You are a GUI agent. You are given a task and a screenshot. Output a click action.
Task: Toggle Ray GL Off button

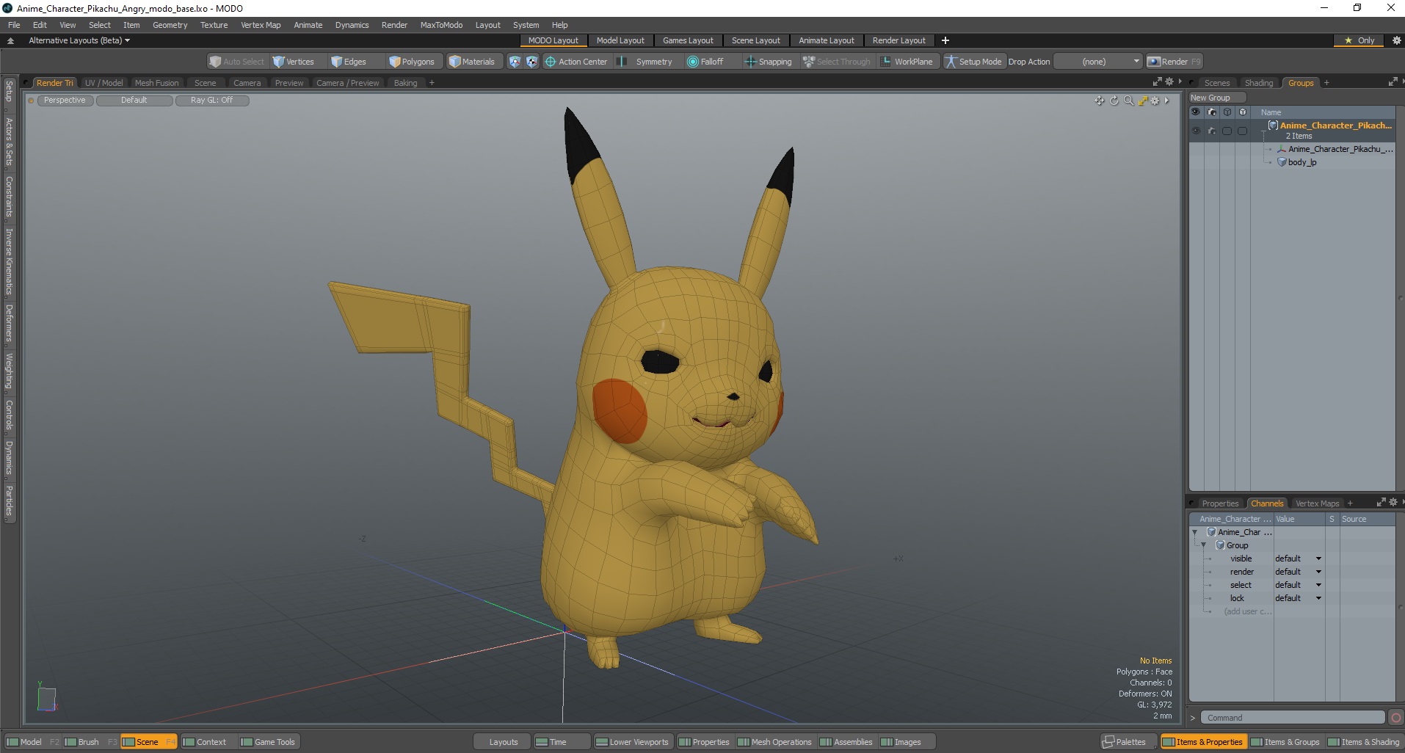pos(212,101)
